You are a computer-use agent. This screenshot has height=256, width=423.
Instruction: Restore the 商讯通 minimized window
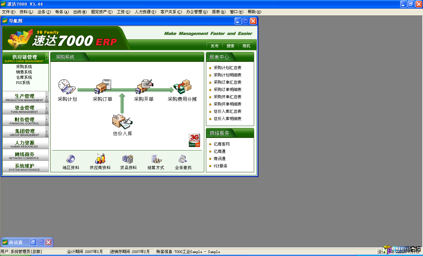[33, 242]
